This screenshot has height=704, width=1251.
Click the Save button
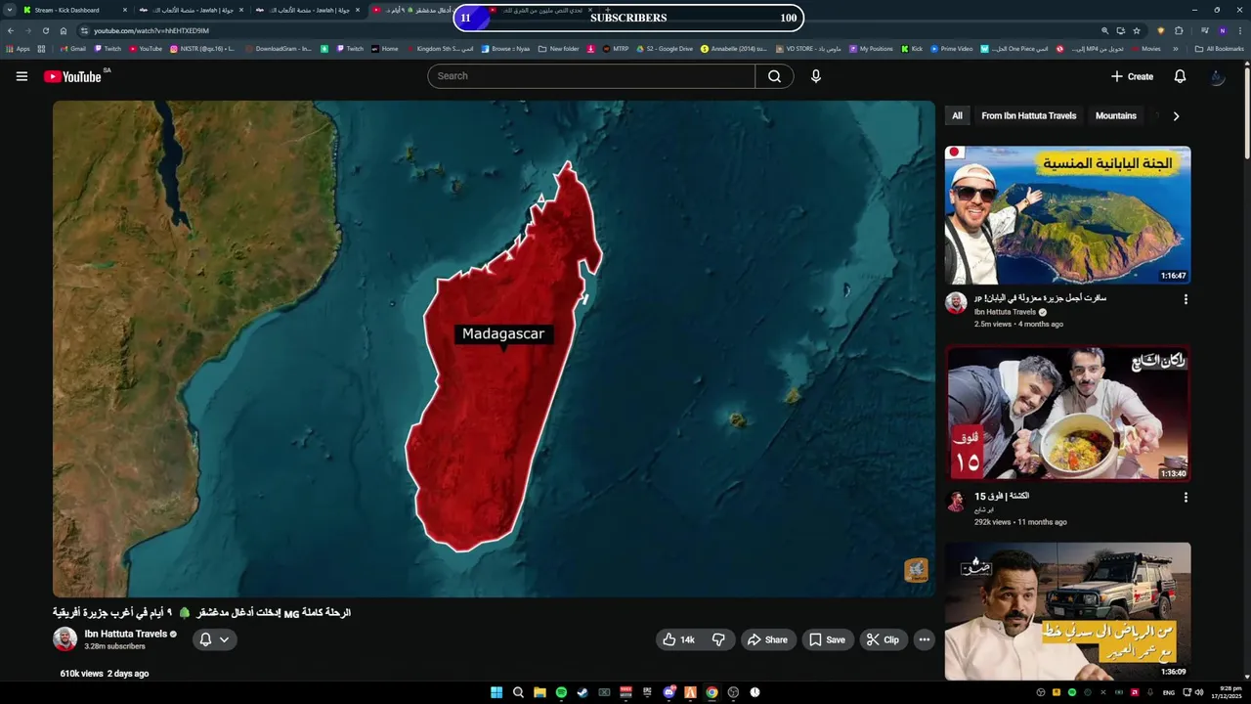coord(827,639)
